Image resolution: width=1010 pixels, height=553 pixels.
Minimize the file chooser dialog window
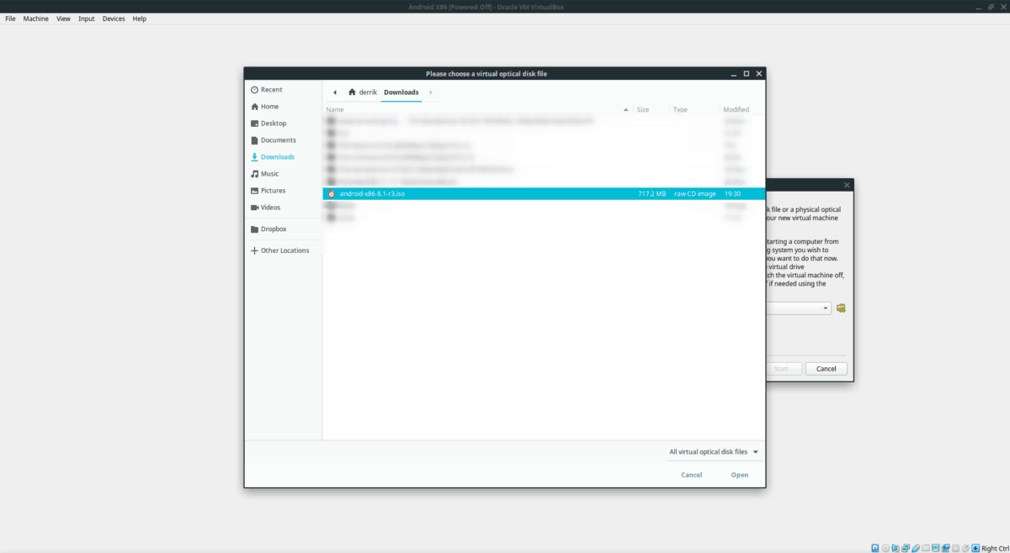(732, 74)
